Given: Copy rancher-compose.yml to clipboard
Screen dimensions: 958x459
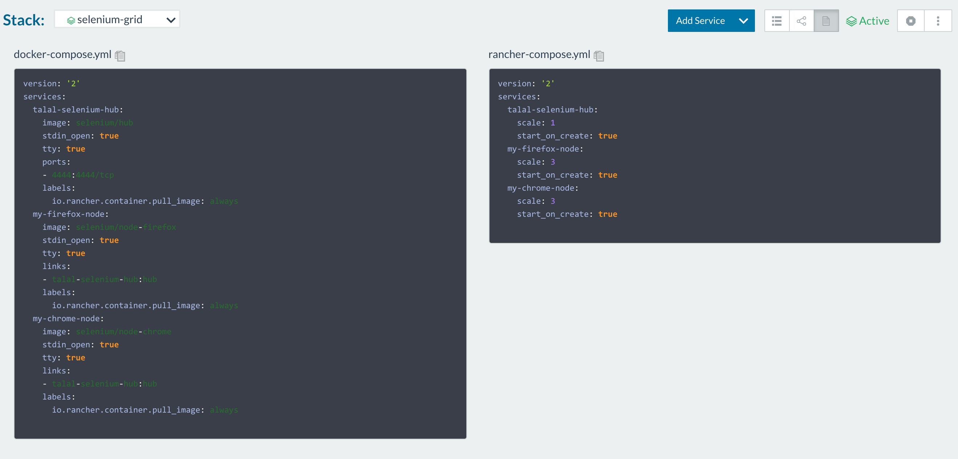Looking at the screenshot, I should 598,56.
